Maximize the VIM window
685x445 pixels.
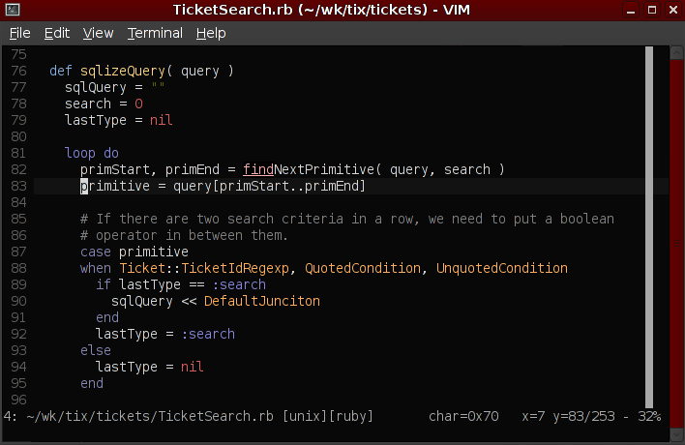pos(652,10)
